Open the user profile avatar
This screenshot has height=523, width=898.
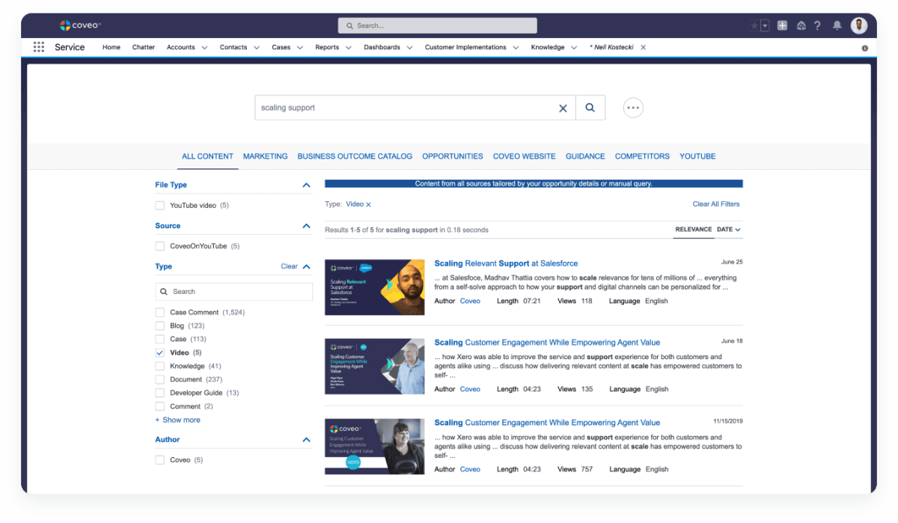[859, 25]
